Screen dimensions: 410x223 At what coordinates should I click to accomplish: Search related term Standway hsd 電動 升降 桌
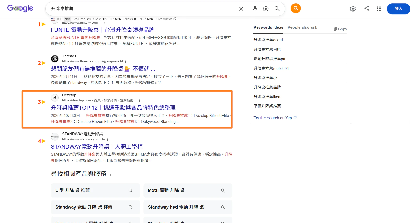point(188,207)
